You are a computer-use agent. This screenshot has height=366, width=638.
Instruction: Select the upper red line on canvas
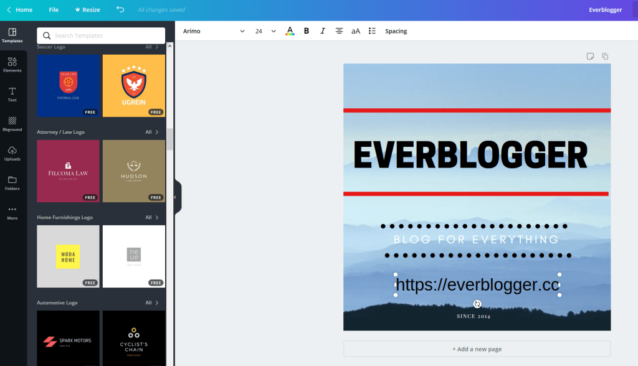[477, 110]
